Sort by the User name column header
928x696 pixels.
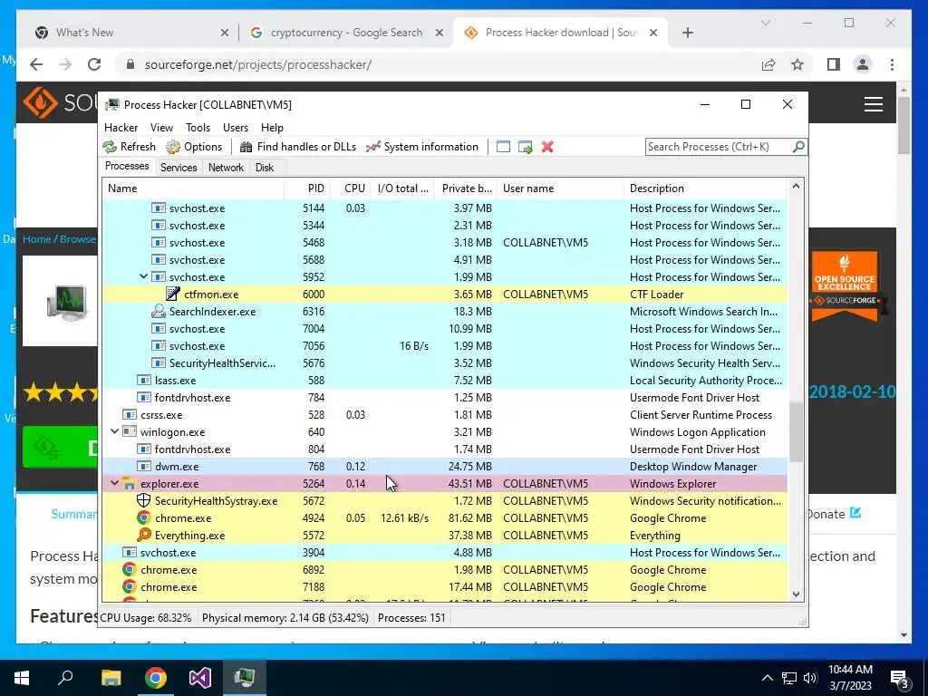[560, 188]
